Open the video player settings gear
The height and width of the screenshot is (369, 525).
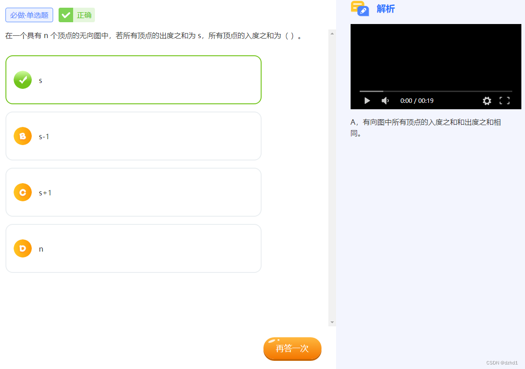point(487,101)
